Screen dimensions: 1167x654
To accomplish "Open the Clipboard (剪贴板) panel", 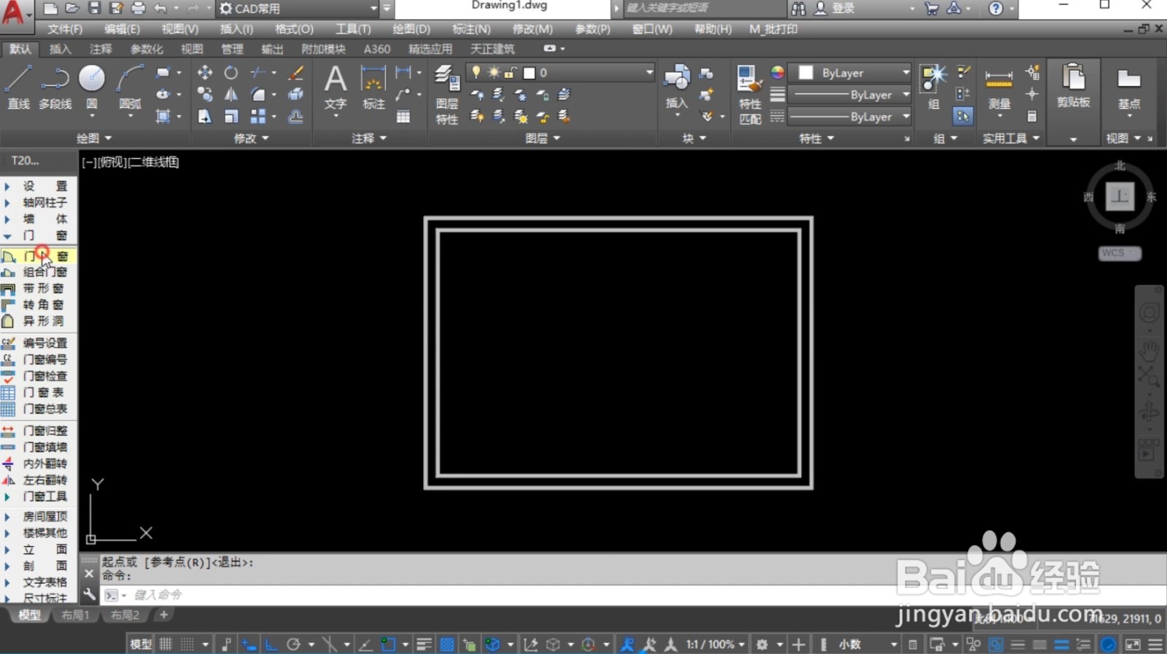I will click(1073, 87).
